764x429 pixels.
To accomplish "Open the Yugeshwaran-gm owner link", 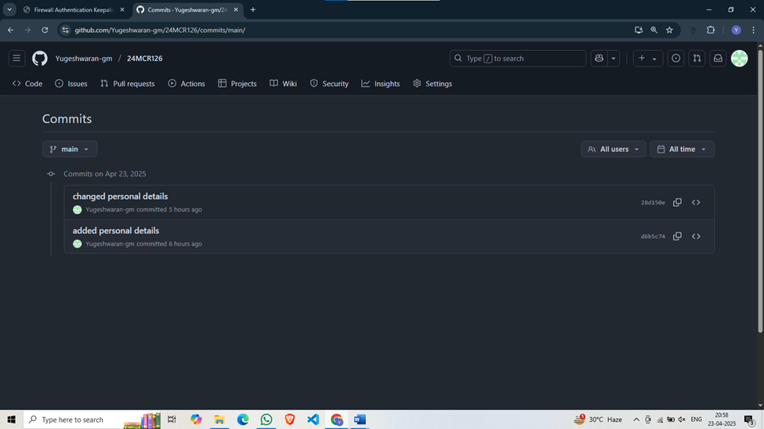I will pyautogui.click(x=84, y=59).
